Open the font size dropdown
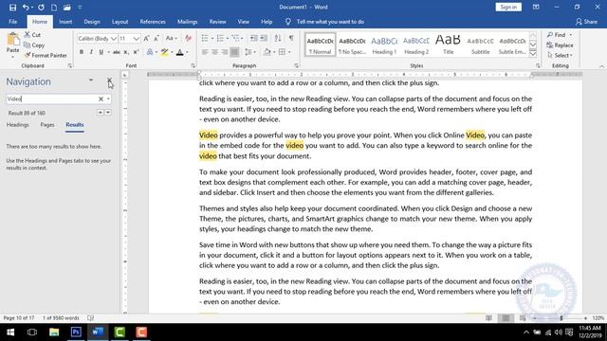Viewport: 607px width, 341px height. 136,39
